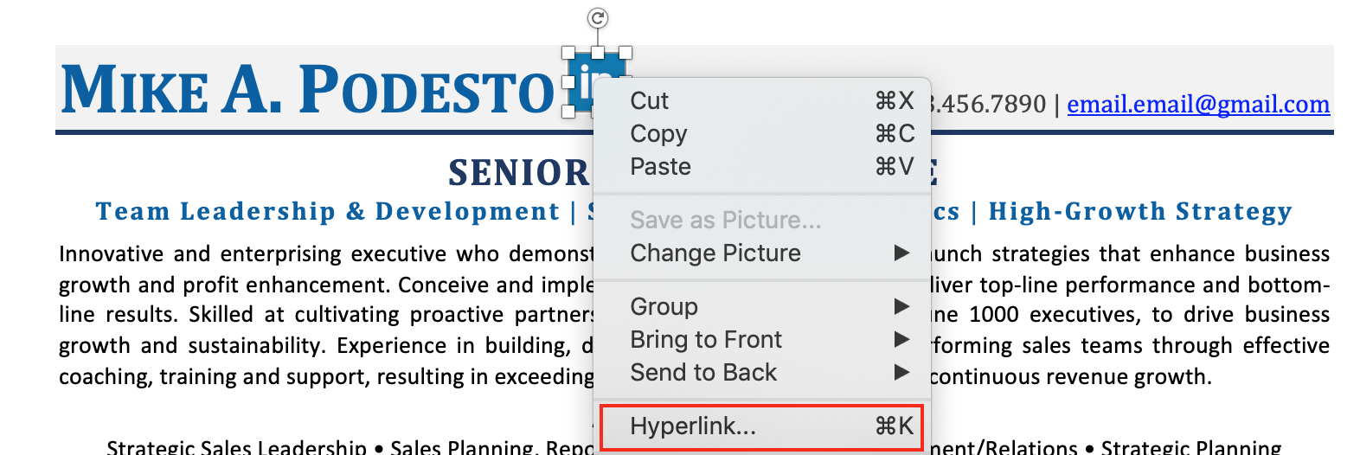Click the top-right selection handle of the picture
1360x455 pixels.
[x=626, y=54]
